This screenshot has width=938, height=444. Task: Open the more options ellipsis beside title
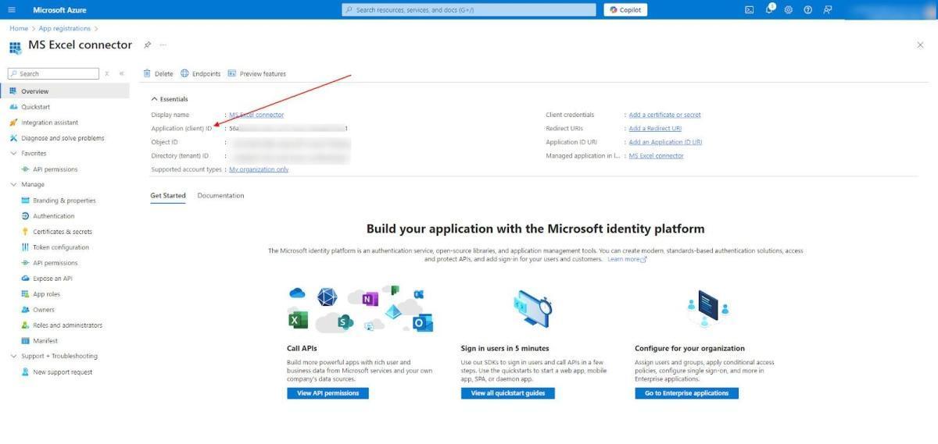pyautogui.click(x=163, y=45)
